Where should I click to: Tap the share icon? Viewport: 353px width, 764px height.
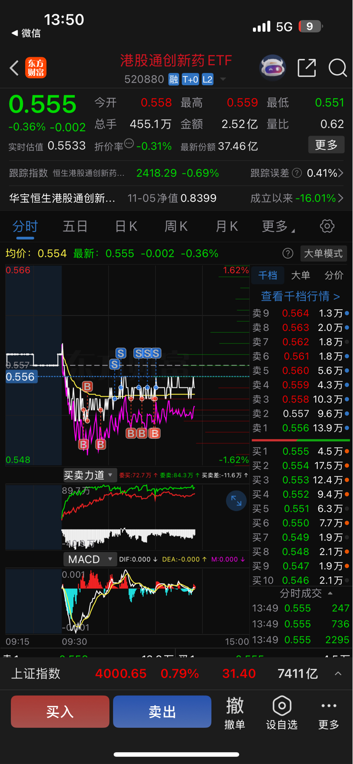[x=307, y=68]
